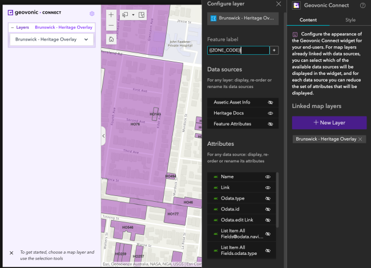371x268 pixels.
Task: Switch to the Style tab
Action: coord(350,20)
